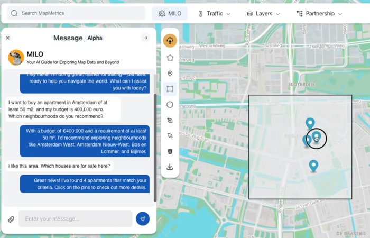Screen dimensions: 370x238
Task: Click the DE BAARSJES map label
Action: point(351,233)
